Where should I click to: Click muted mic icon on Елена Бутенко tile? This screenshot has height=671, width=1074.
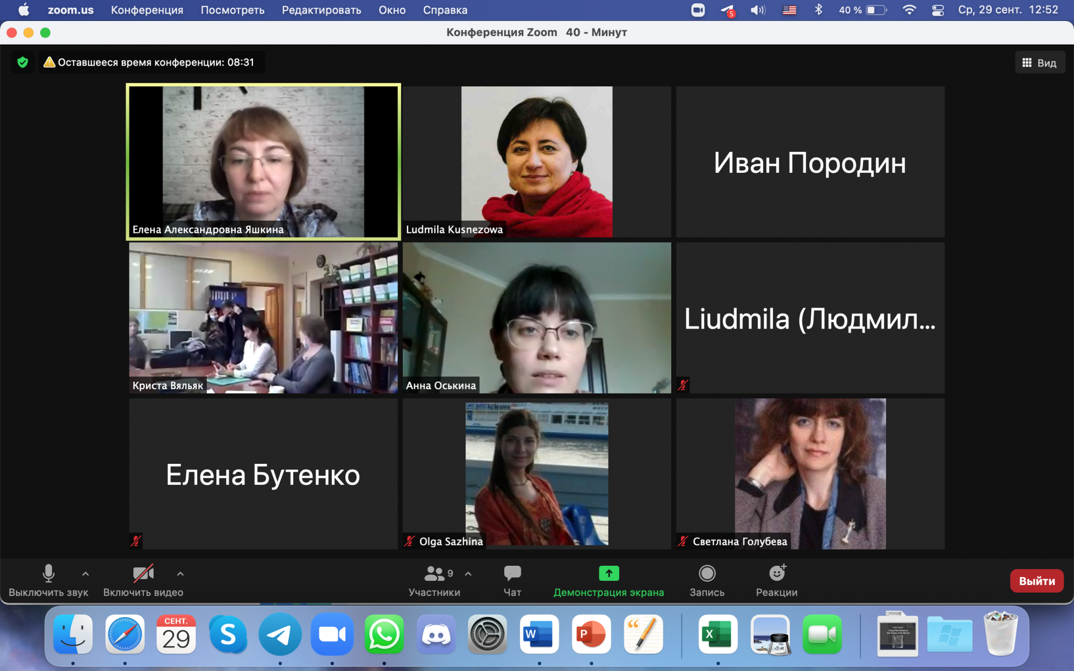(x=136, y=541)
